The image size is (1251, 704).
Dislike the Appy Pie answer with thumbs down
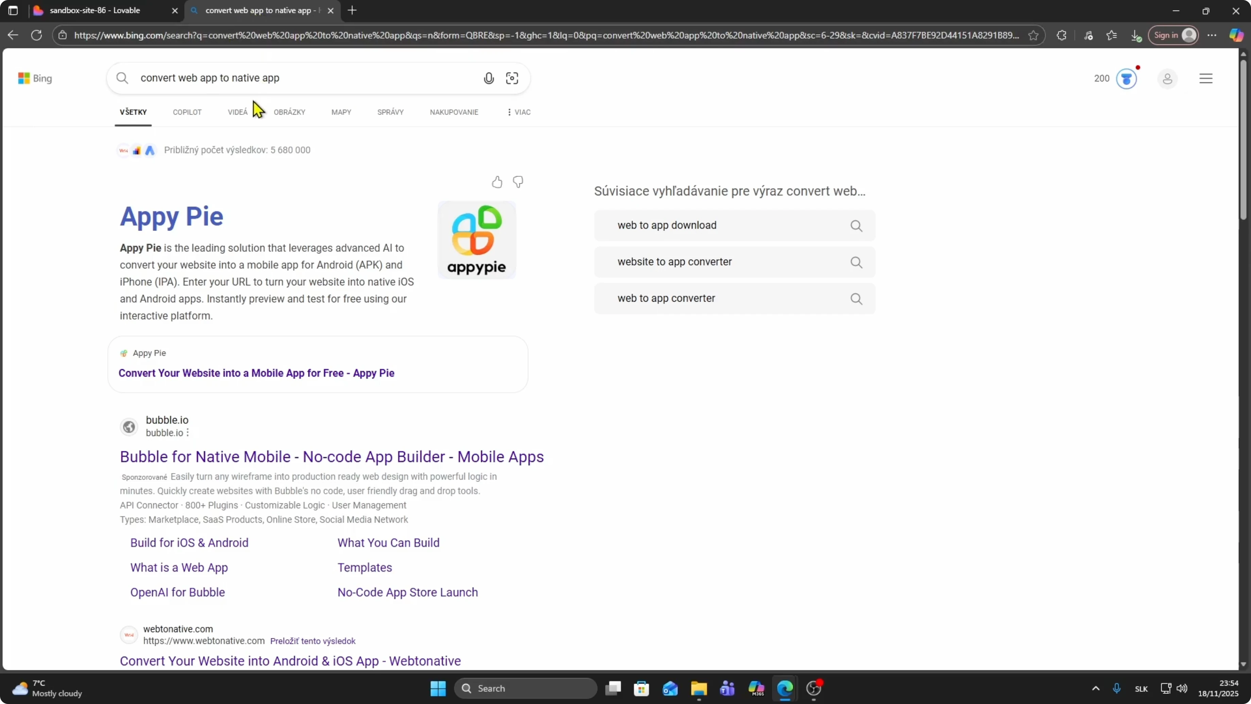[518, 182]
